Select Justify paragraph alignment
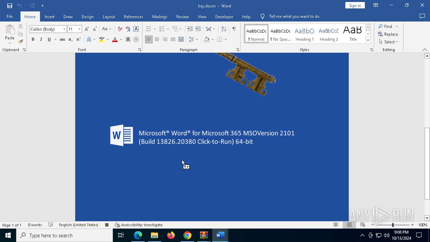The image size is (430, 242). [x=173, y=39]
